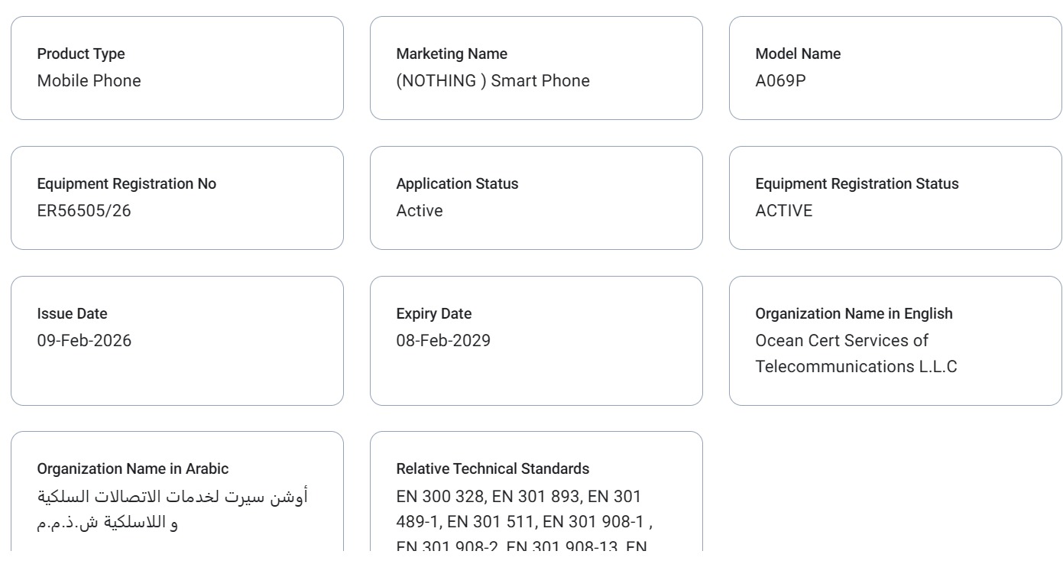
Task: Click the Equipment Registration No label
Action: click(x=127, y=184)
